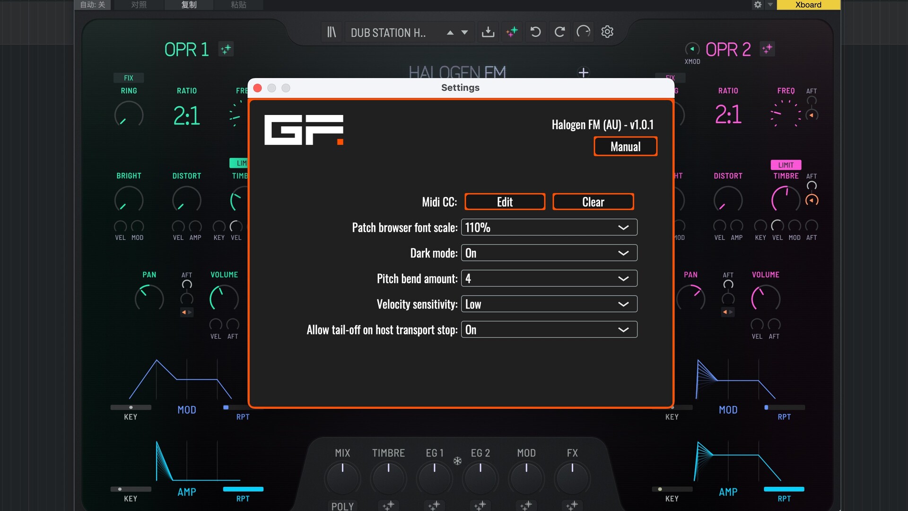Click OPR 2 pan AFT arrow toggle
Screen dimensions: 908x511
tap(728, 312)
